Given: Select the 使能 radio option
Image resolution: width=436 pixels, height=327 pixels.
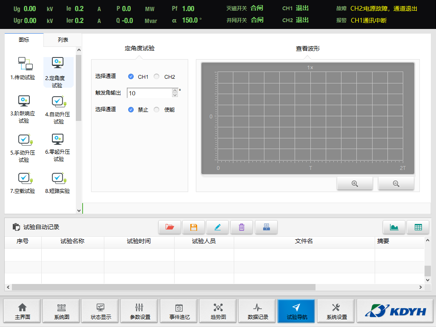Looking at the screenshot, I should [157, 109].
